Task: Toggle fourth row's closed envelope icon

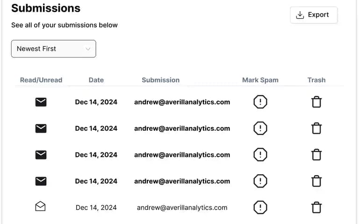Action: pyautogui.click(x=41, y=181)
